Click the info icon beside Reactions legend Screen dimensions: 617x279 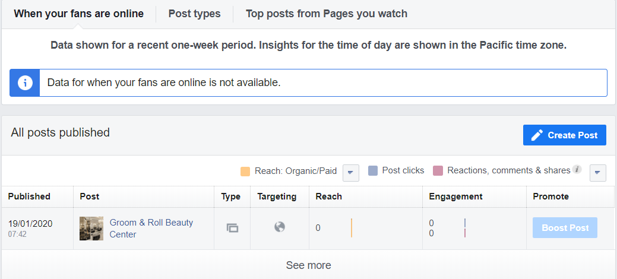576,170
